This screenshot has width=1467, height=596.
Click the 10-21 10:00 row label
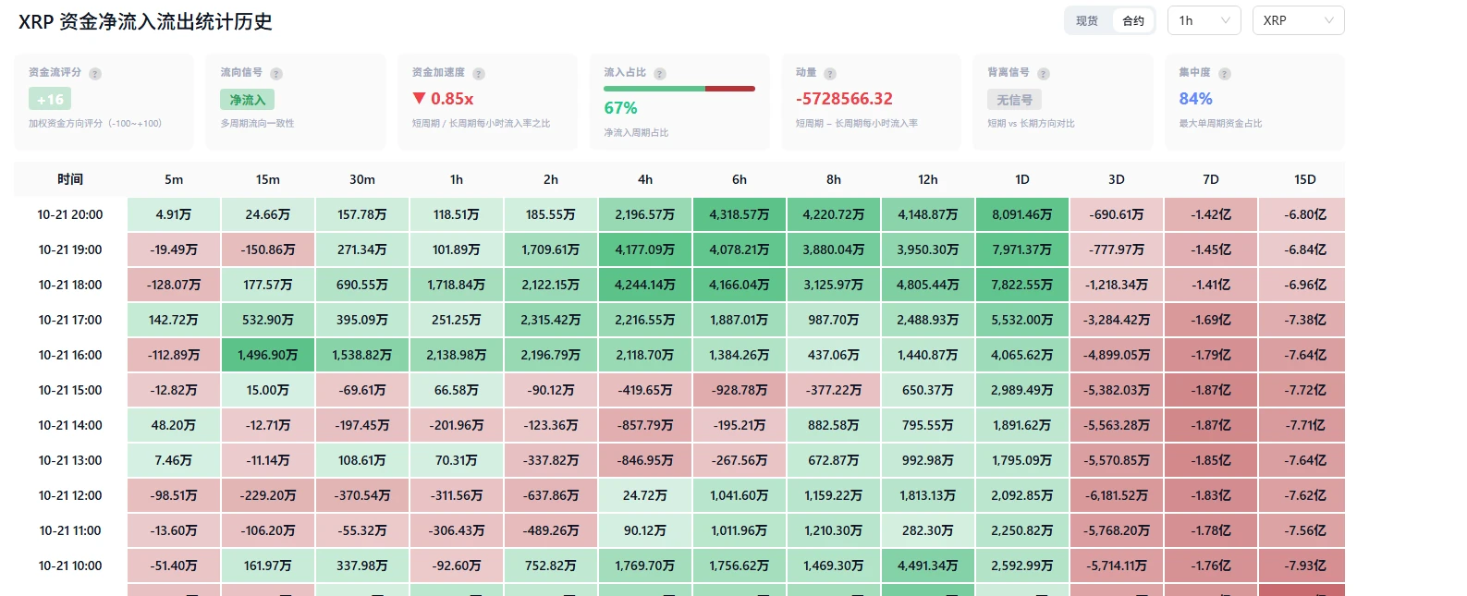click(x=70, y=566)
